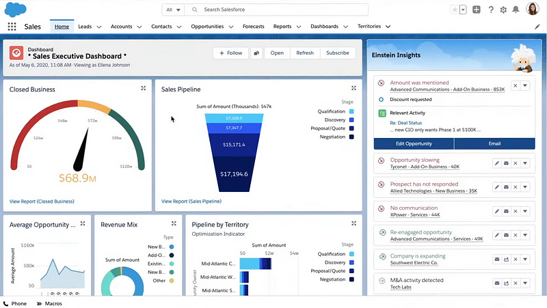The image size is (547, 308).
Task: Open the Global Actions plus icon
Action: coord(476,10)
